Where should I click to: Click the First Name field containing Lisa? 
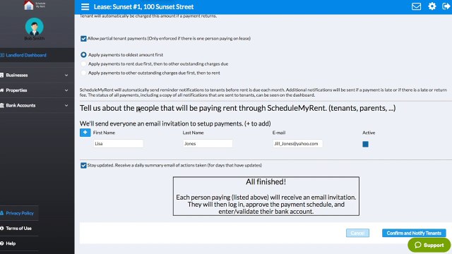(118, 143)
